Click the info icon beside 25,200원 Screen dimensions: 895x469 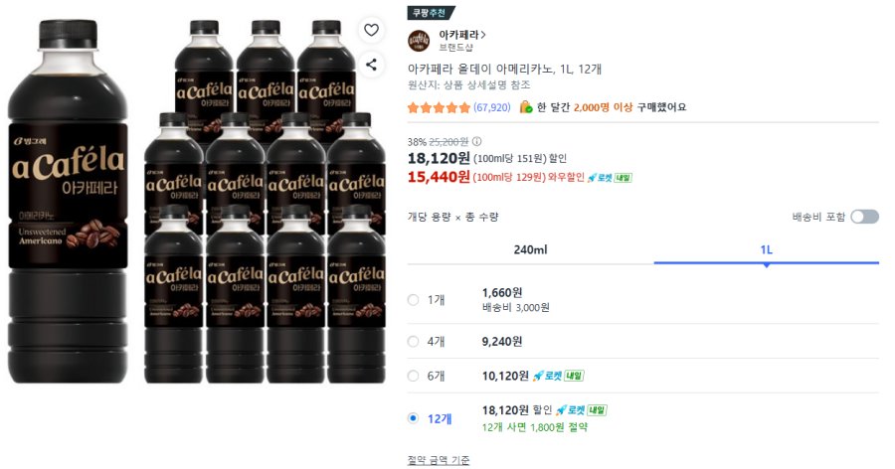(x=476, y=141)
